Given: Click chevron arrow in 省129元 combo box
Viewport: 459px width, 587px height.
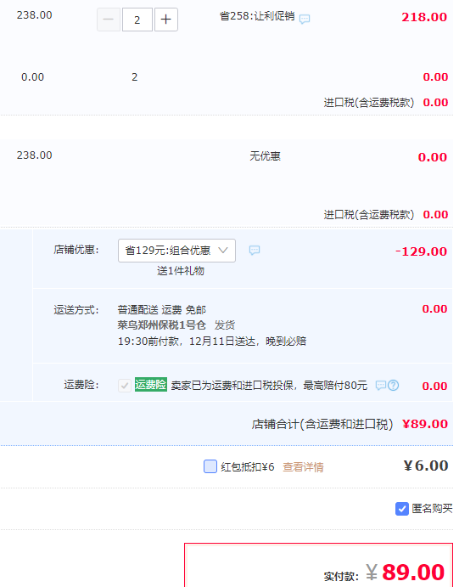Looking at the screenshot, I should [x=223, y=250].
